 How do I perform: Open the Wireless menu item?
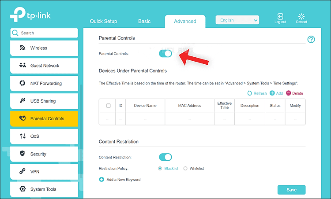[x=44, y=48]
